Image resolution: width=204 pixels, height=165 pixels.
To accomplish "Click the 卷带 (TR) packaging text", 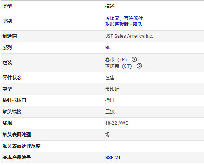I will pyautogui.click(x=116, y=60).
